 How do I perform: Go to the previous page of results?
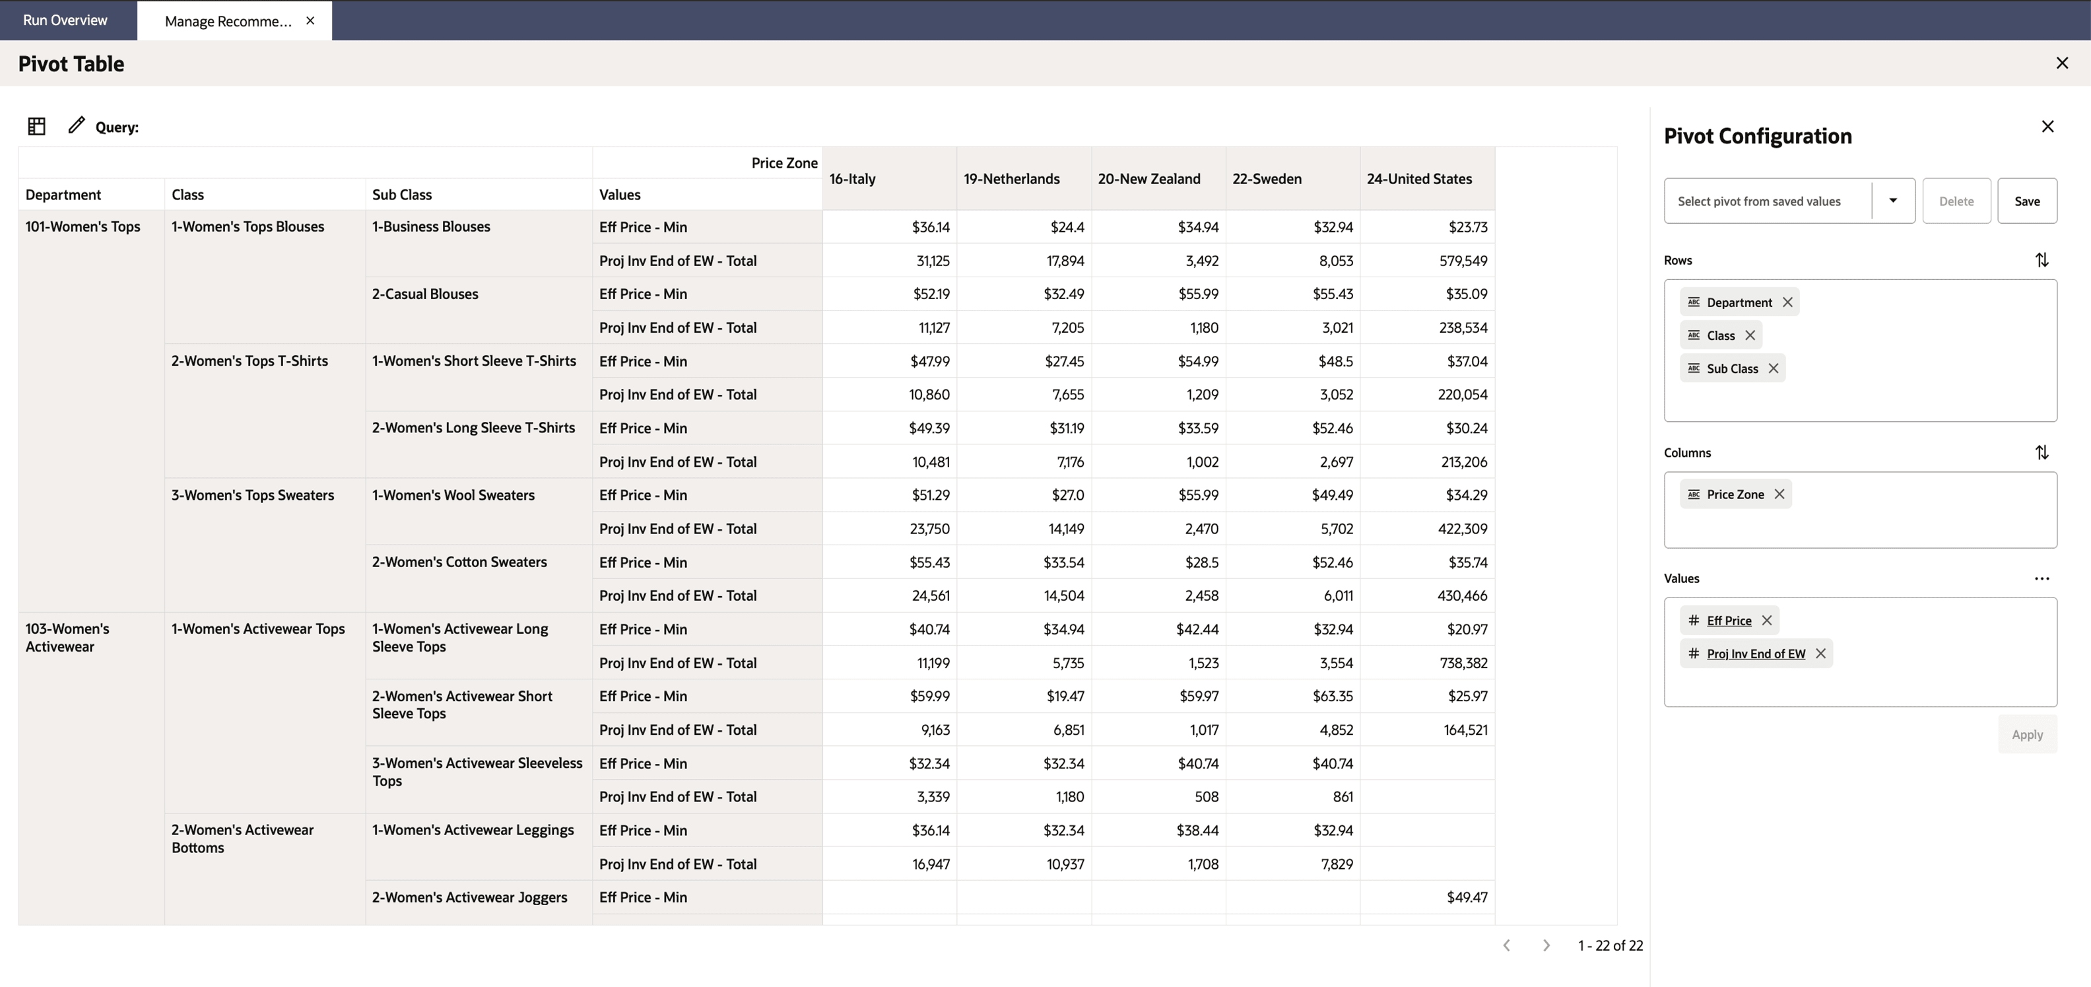(x=1507, y=945)
